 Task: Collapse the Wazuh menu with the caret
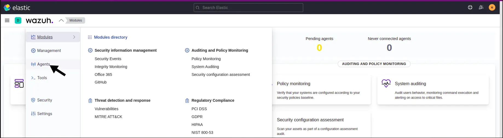click(61, 20)
